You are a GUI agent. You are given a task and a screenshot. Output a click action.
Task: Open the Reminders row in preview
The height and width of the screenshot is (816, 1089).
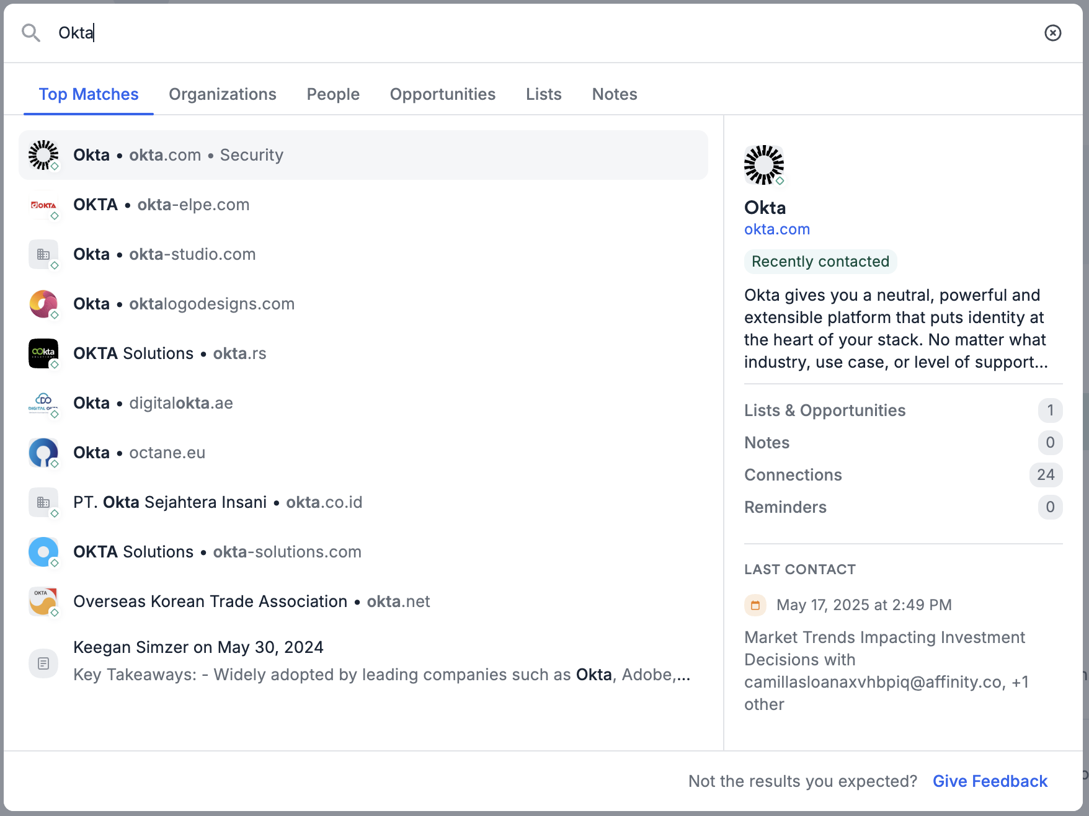[x=904, y=507]
